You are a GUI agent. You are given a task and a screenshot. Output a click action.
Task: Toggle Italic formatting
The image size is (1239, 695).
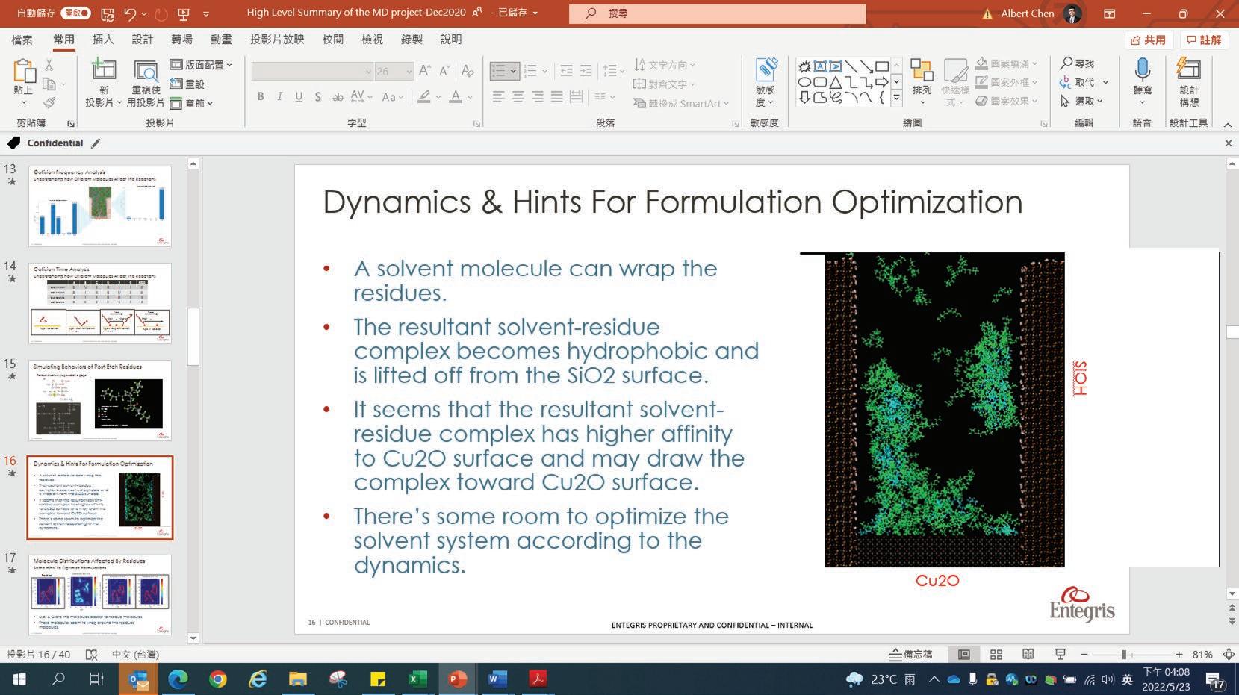(x=279, y=96)
